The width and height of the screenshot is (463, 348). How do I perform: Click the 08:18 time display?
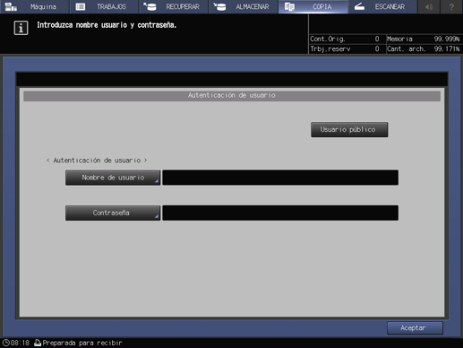[x=20, y=343]
